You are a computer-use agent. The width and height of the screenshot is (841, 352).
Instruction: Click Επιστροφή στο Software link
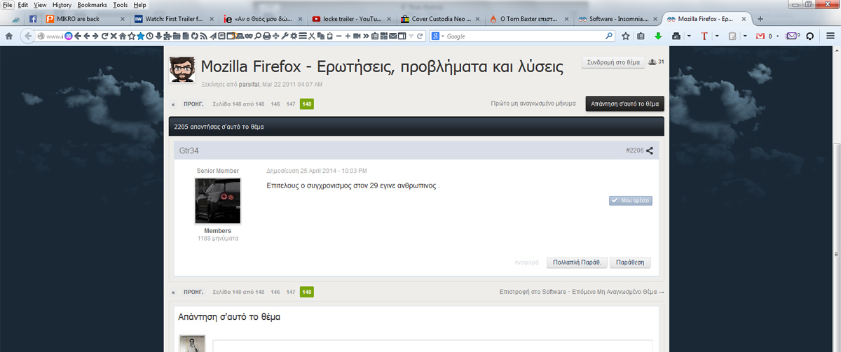coord(533,291)
